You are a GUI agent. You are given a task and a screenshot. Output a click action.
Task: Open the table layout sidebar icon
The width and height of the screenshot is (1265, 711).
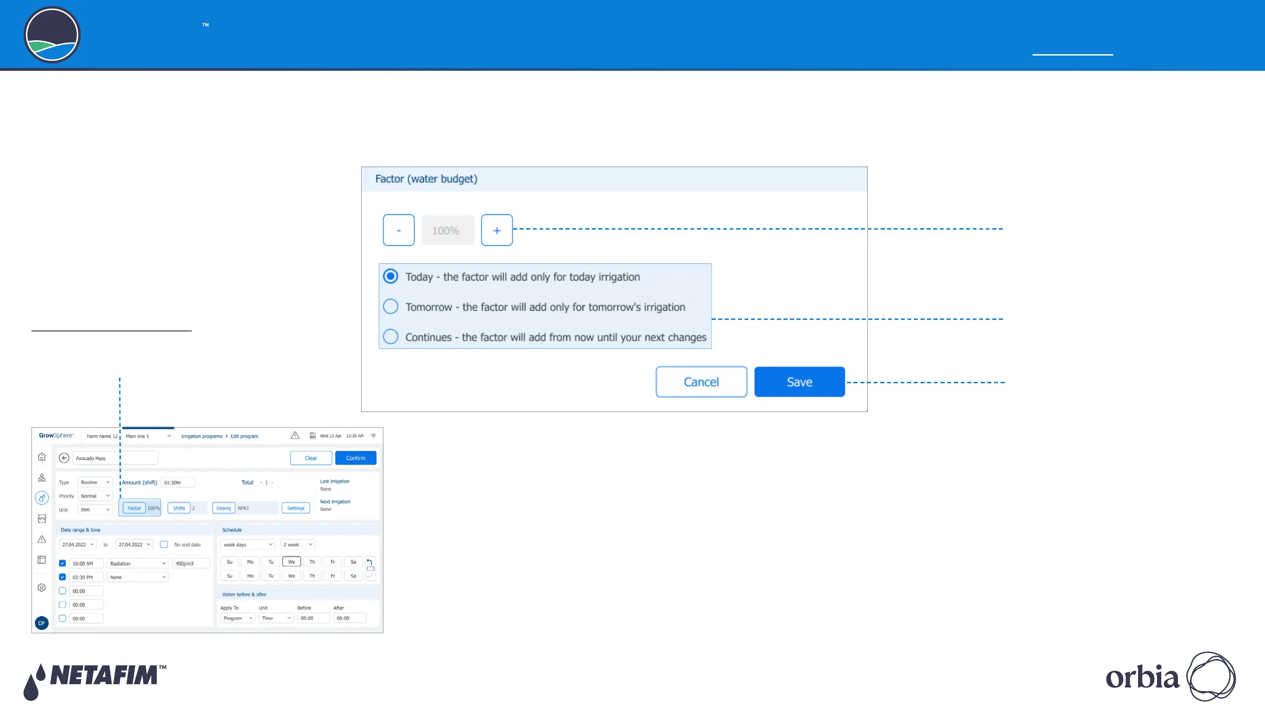coord(42,560)
